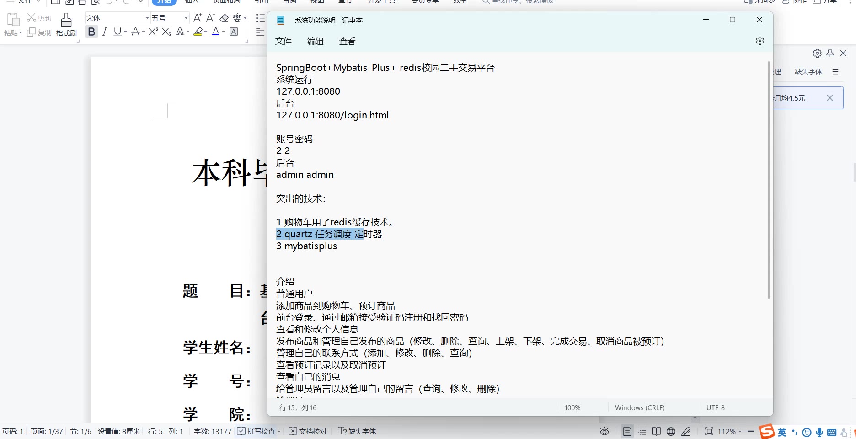Click the yellow highlight pen icon
The height and width of the screenshot is (439, 856).
[198, 32]
